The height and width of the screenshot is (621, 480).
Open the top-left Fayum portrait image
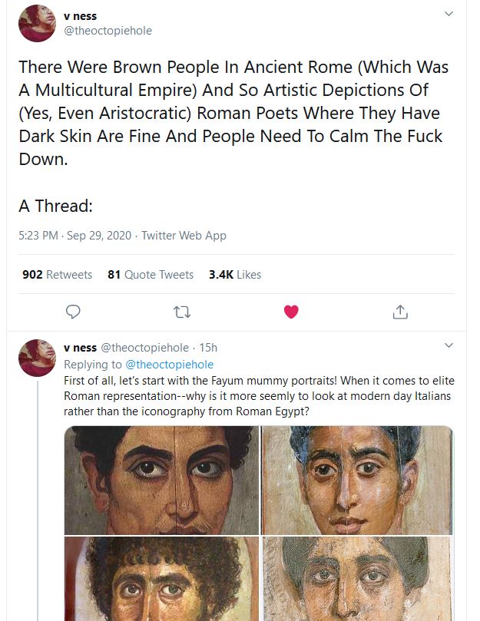(x=157, y=481)
